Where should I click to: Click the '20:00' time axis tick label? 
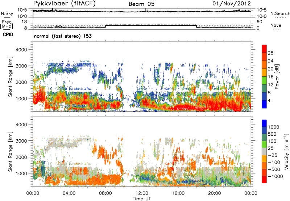[214, 193]
